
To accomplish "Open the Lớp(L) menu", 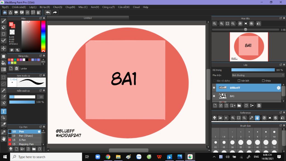I will 33,7.
